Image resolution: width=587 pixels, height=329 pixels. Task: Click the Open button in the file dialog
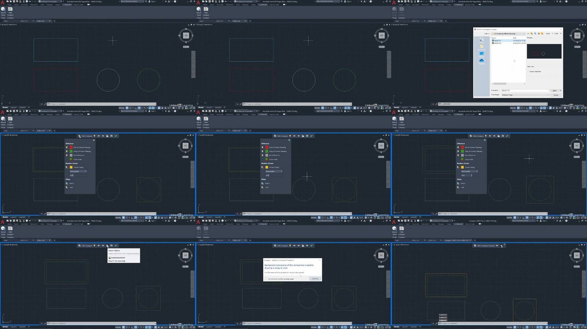pyautogui.click(x=554, y=90)
